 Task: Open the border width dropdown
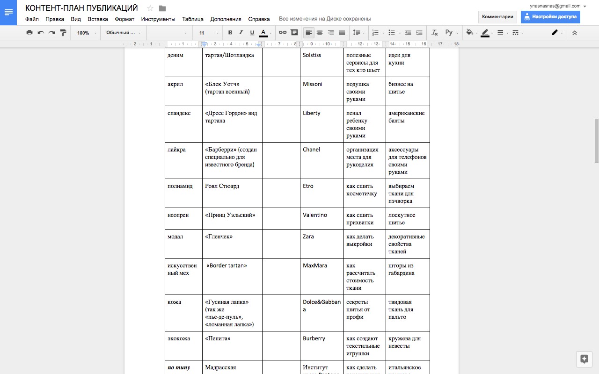(503, 33)
